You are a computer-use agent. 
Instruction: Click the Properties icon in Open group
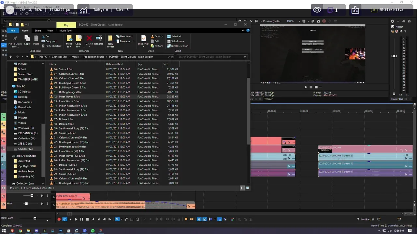pyautogui.click(x=144, y=38)
